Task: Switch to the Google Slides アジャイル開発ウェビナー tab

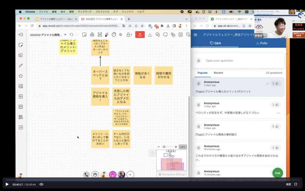Action: coord(56,19)
